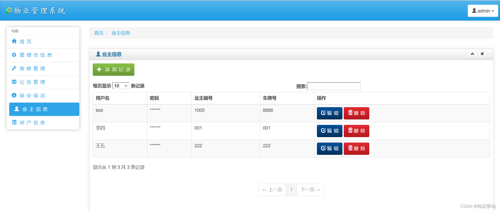Click the user icon in panel header

[98, 54]
